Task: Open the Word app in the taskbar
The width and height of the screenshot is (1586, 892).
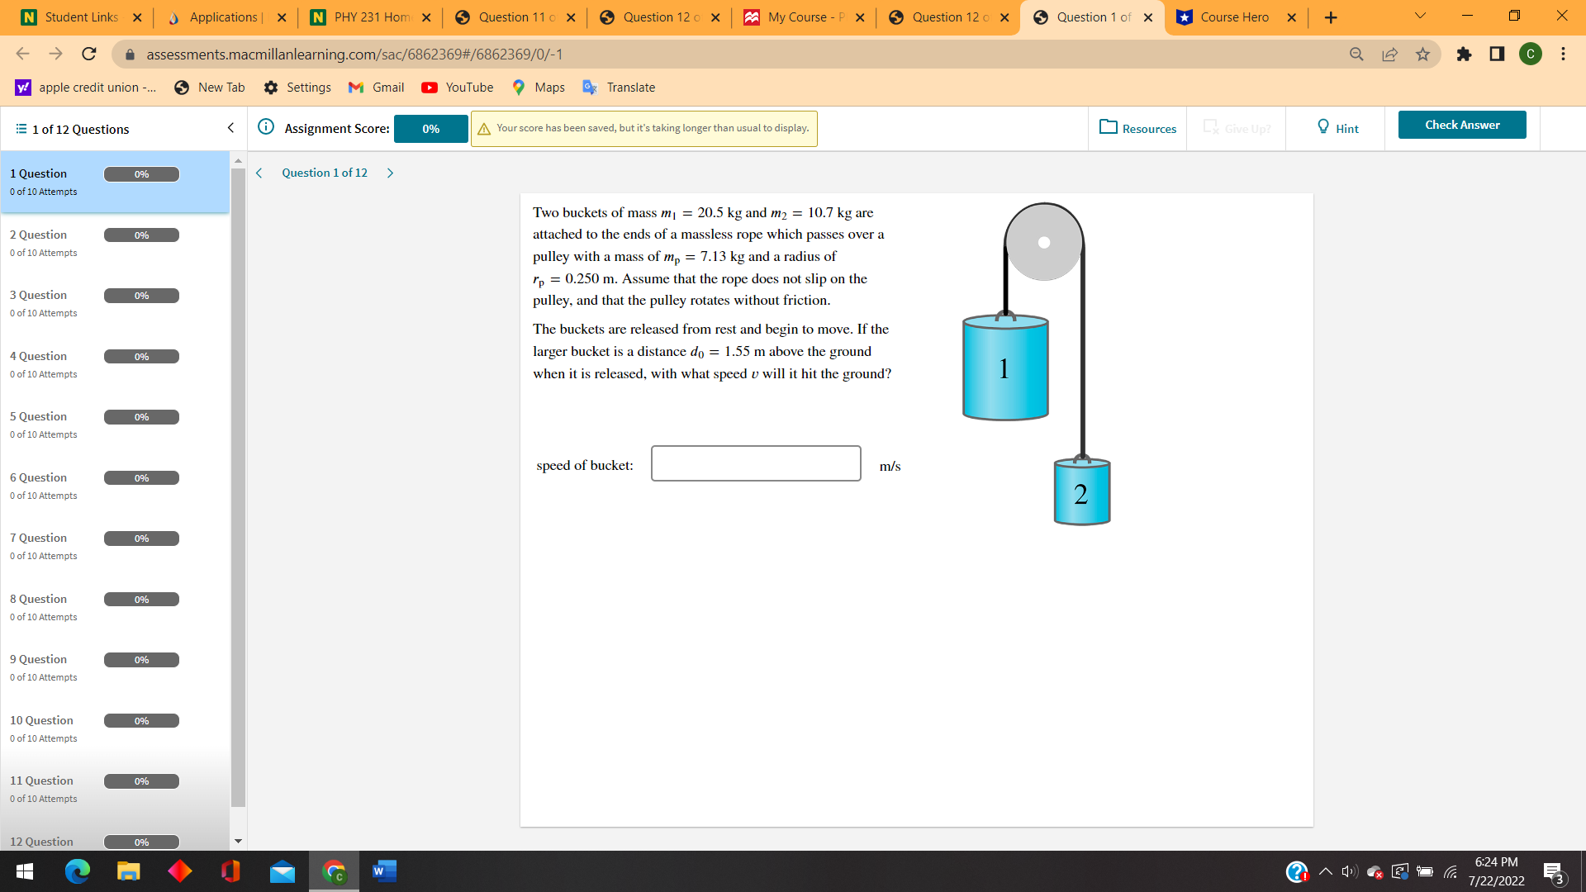Action: point(384,871)
